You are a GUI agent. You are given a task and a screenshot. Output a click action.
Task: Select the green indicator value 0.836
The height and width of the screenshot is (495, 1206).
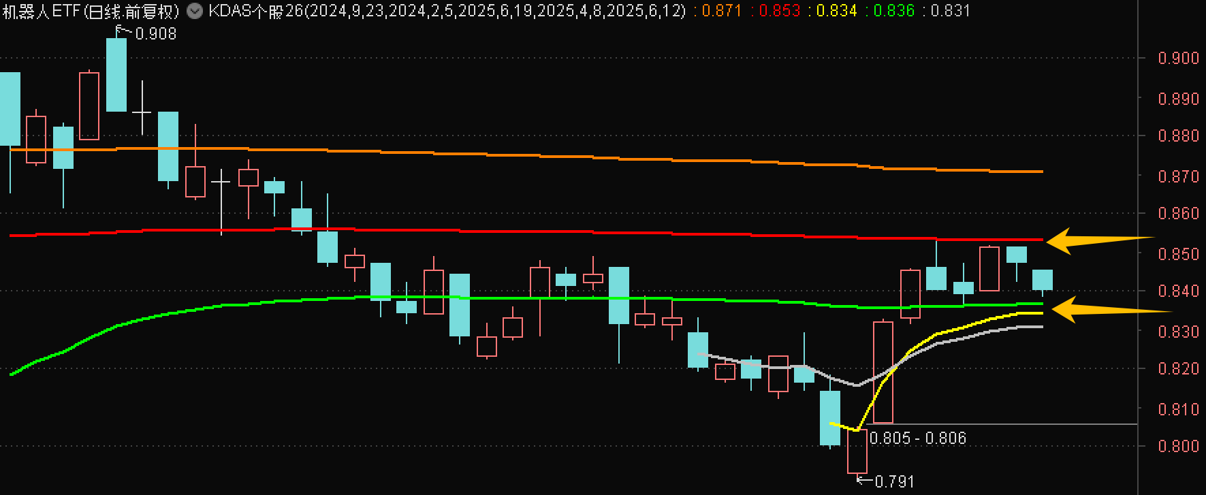[x=894, y=11]
